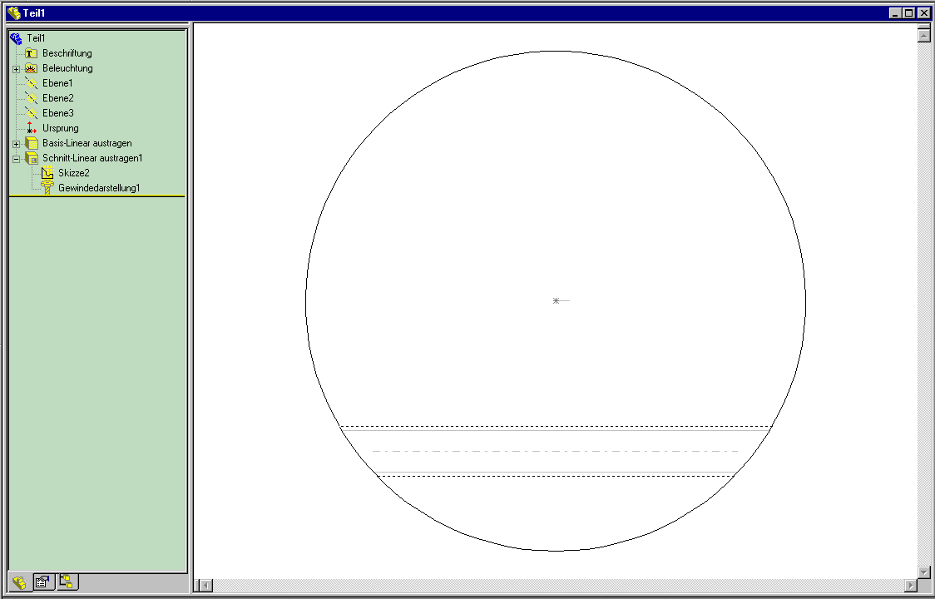Click the Ebene2 plane icon

(32, 98)
